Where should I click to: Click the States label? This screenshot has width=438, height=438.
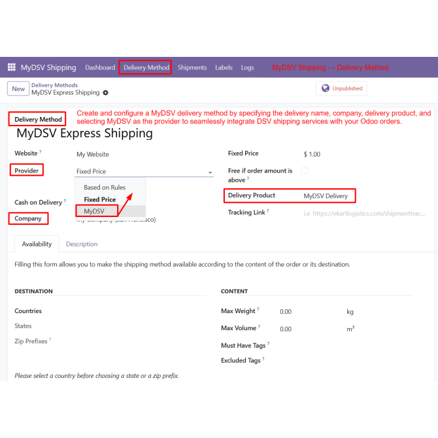pyautogui.click(x=23, y=326)
